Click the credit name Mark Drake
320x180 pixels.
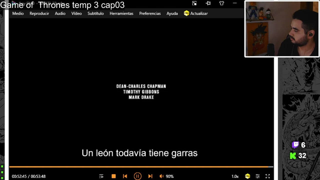(x=141, y=97)
